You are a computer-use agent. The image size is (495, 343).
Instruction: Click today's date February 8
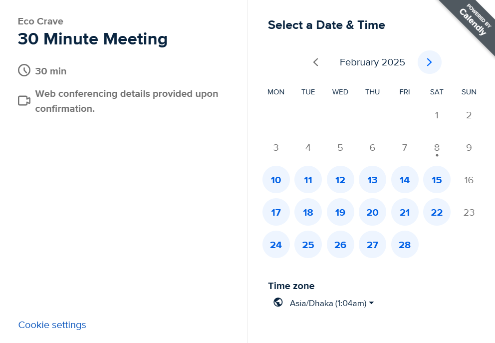[437, 147]
